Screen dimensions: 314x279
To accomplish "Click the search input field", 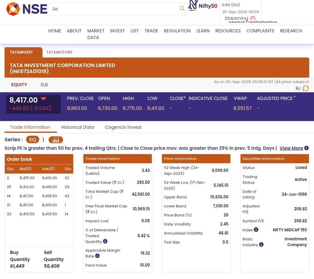I will click(x=114, y=9).
